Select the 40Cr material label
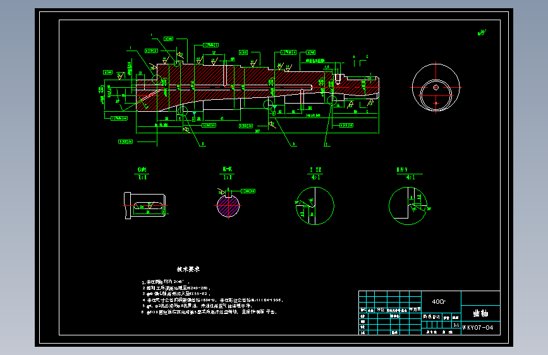This screenshot has height=355, width=548. tap(439, 301)
